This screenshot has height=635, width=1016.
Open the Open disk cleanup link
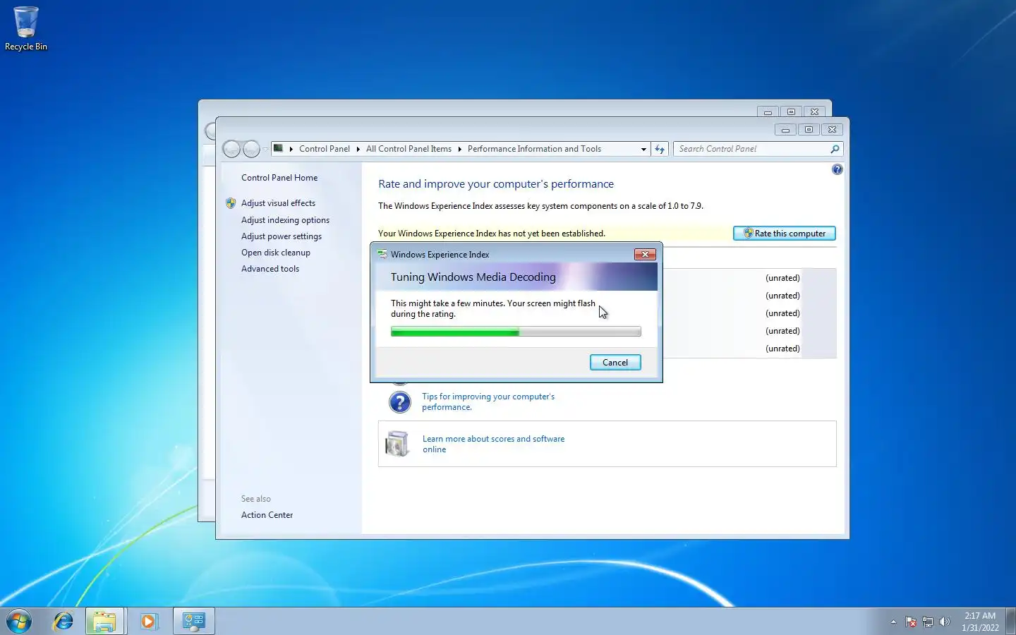[x=276, y=253]
